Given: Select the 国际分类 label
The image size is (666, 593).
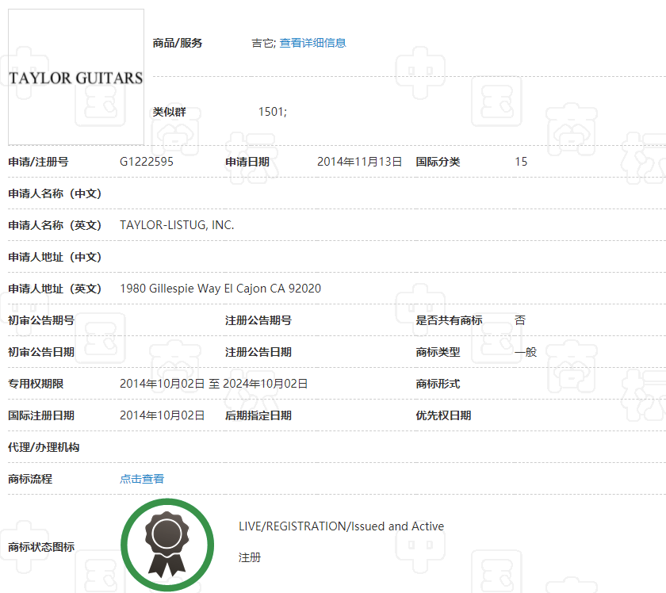Looking at the screenshot, I should click(x=438, y=162).
